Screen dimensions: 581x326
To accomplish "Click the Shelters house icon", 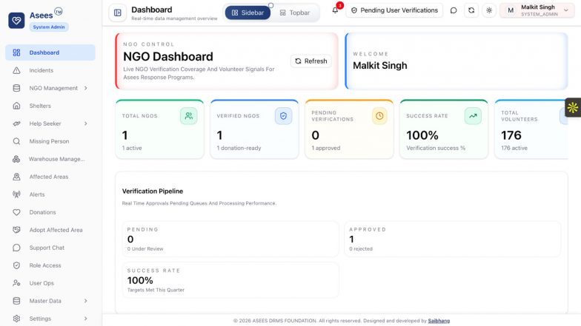I will pos(16,106).
